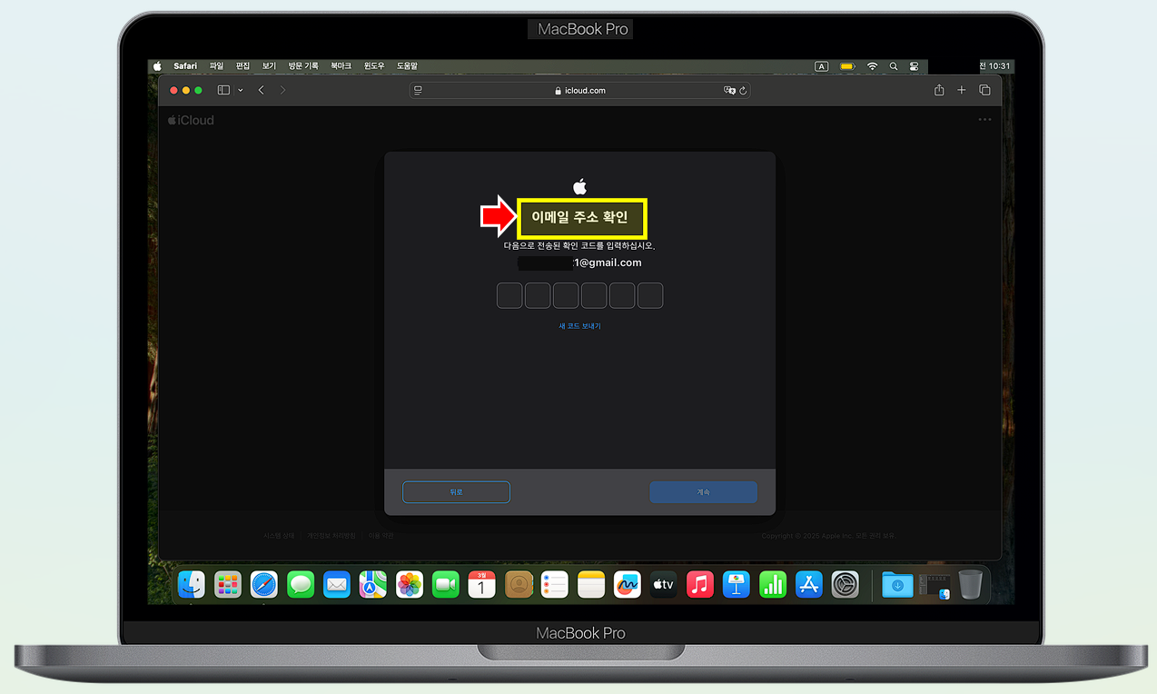Open Contacts in the dock
Image resolution: width=1157 pixels, height=694 pixels.
pos(519,584)
